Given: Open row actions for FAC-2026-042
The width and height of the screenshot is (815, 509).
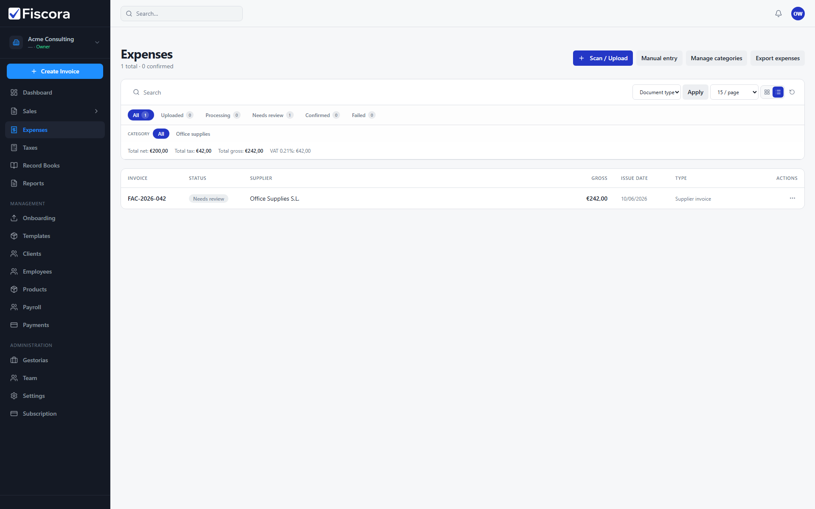Looking at the screenshot, I should (x=793, y=198).
